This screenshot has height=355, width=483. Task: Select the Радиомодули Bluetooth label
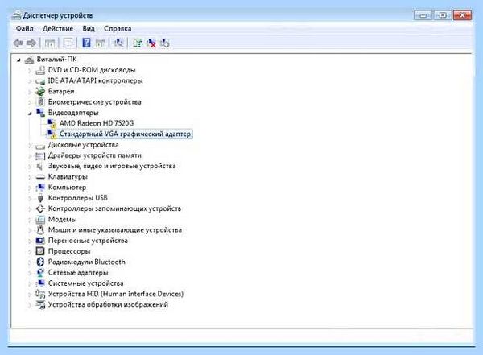click(87, 262)
